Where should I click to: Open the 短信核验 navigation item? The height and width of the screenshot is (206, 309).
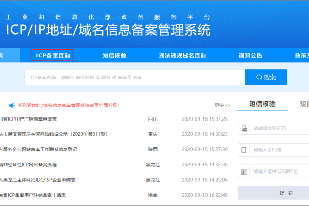(114, 55)
